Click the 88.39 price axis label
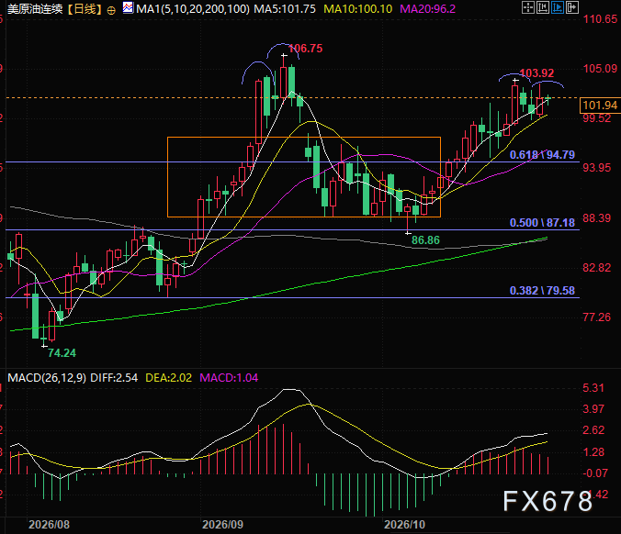 point(597,218)
